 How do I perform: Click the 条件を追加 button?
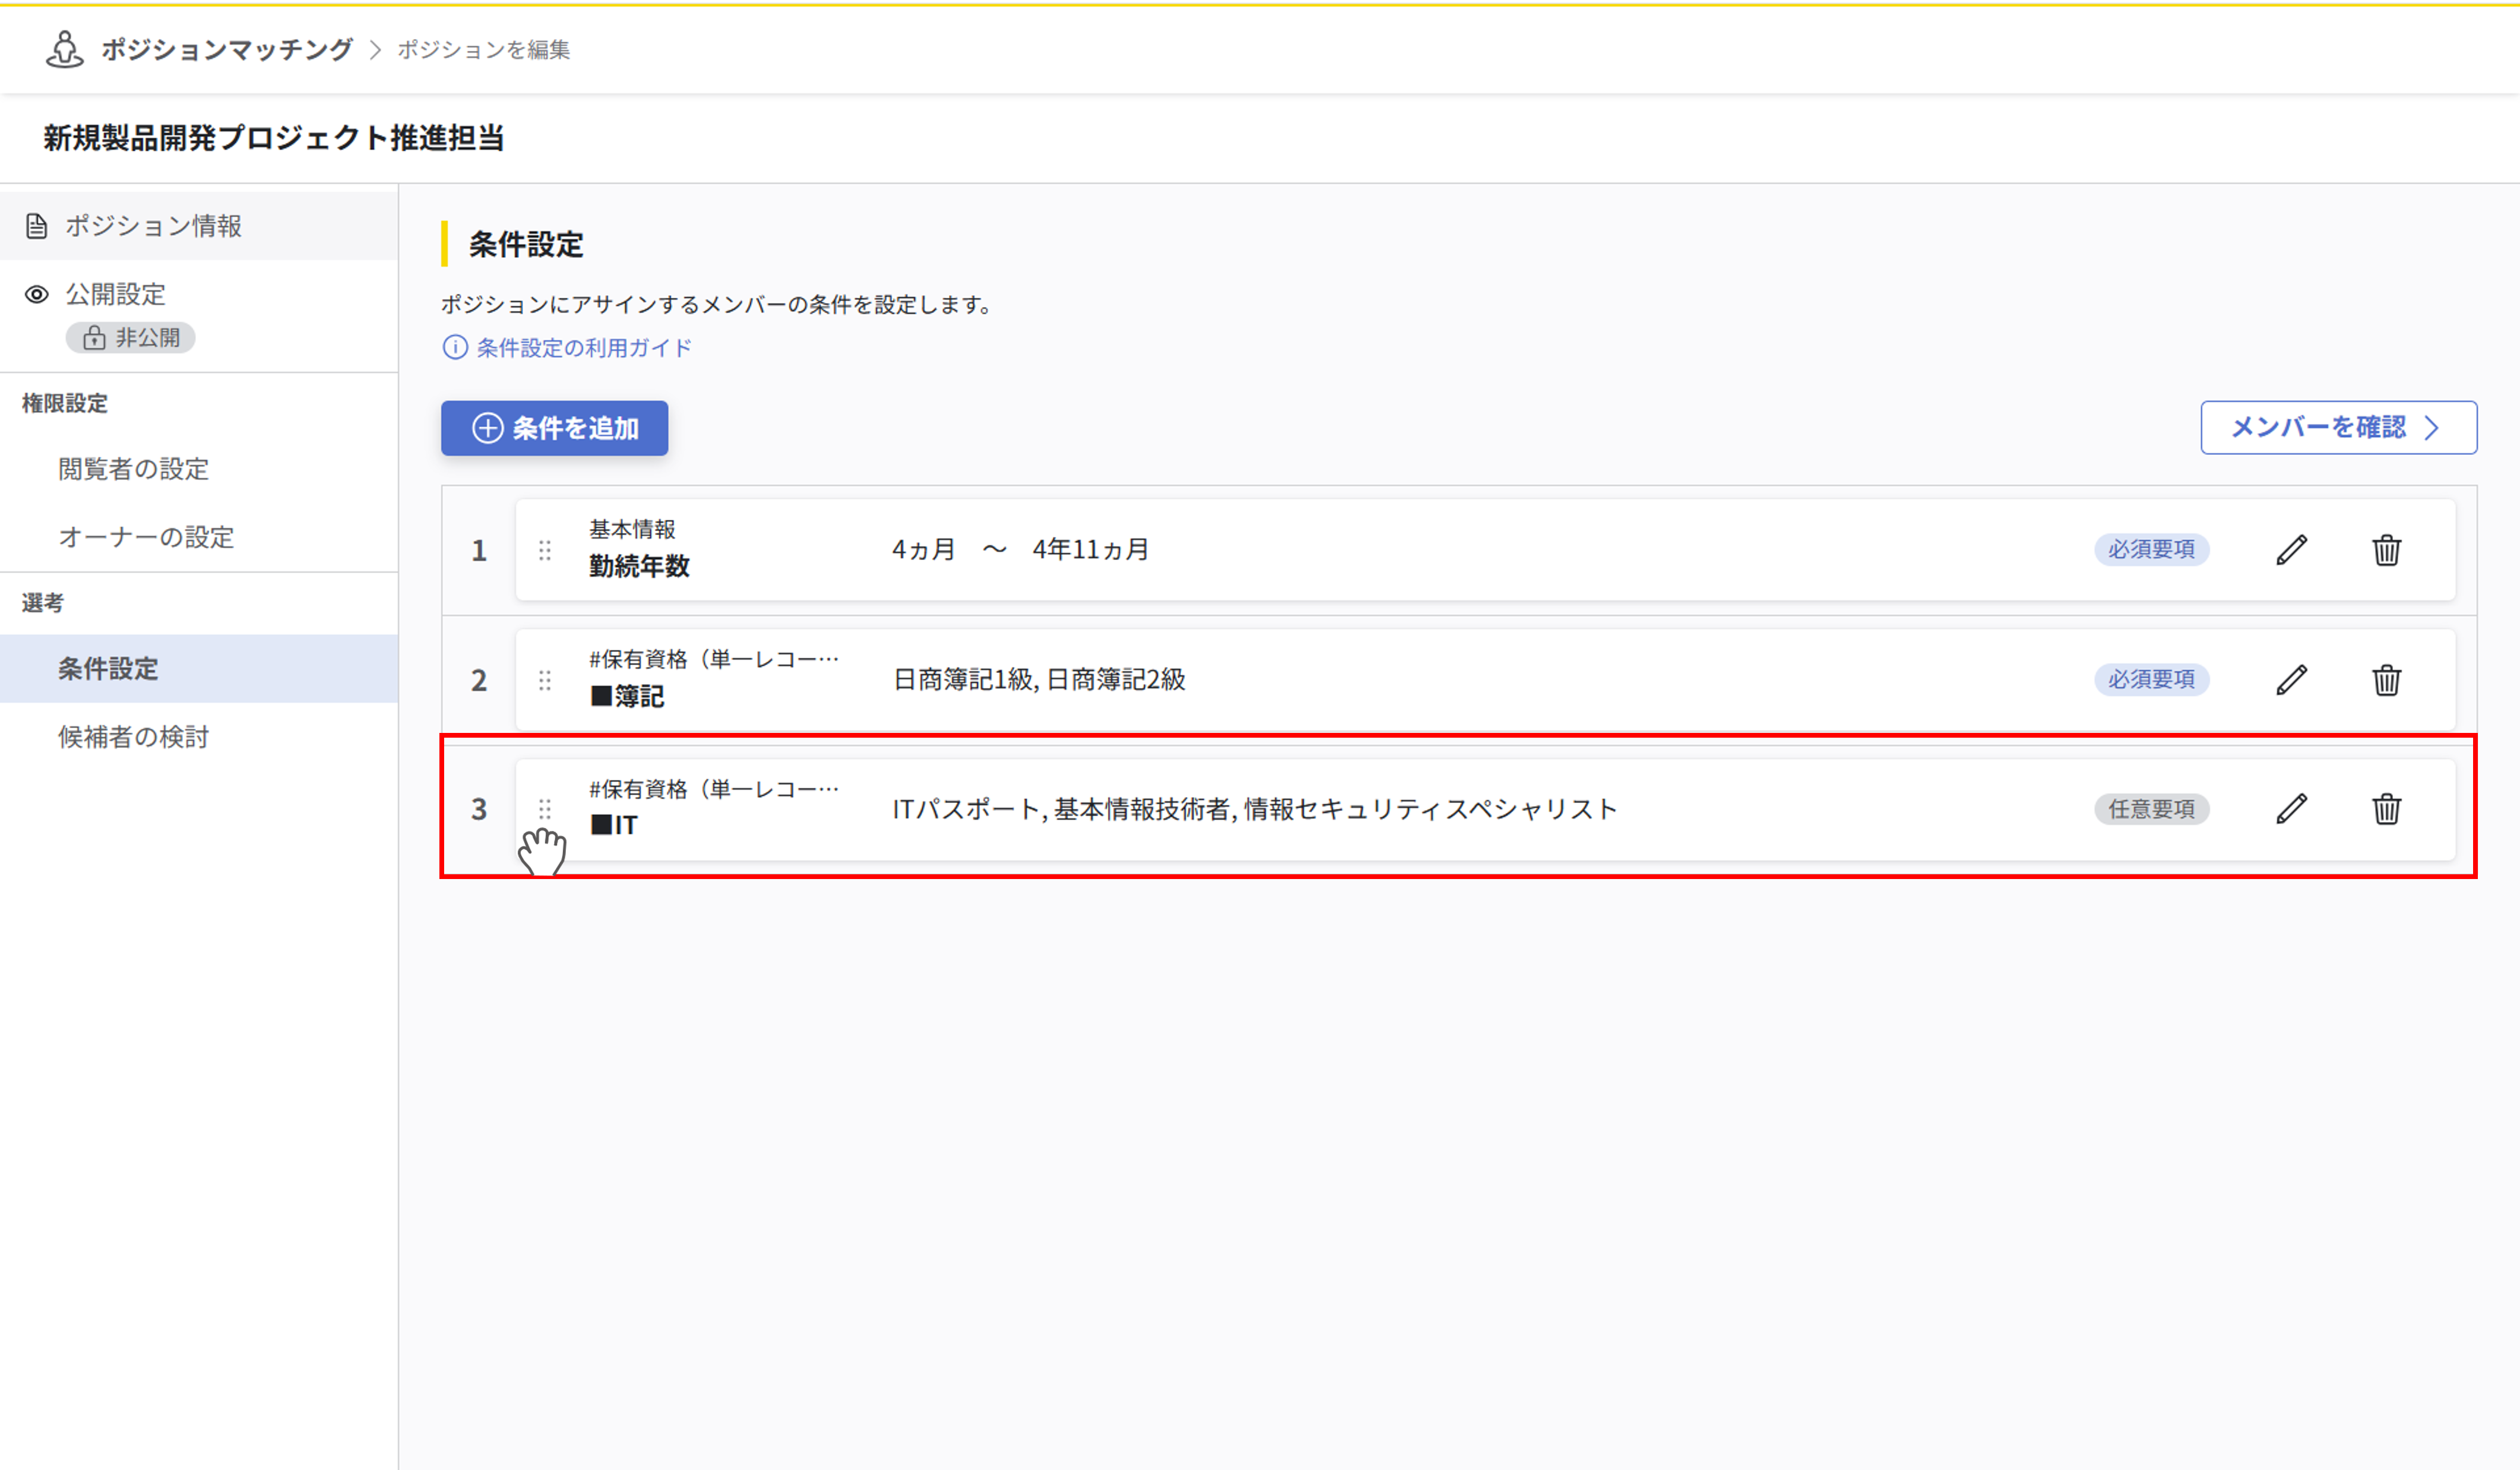(x=555, y=428)
